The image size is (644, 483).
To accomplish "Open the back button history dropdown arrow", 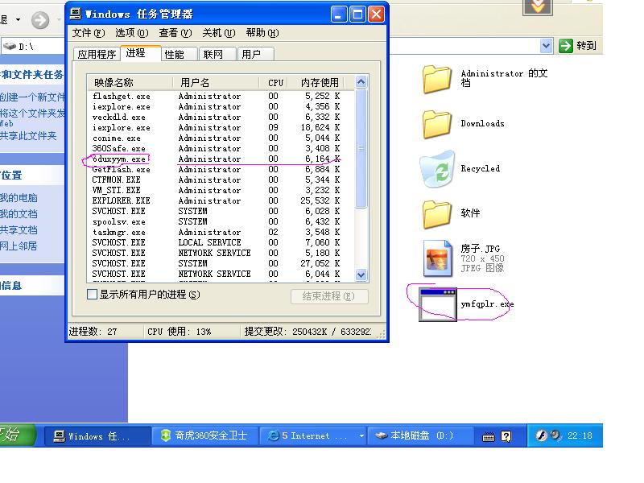I will point(18,19).
